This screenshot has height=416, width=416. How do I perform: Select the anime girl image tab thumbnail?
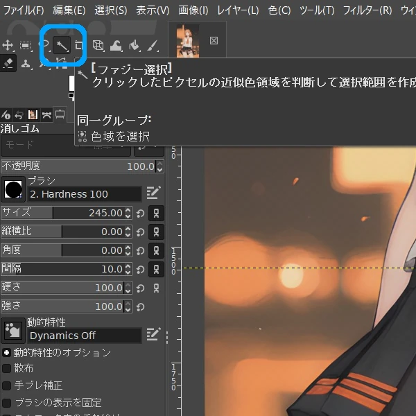[188, 41]
